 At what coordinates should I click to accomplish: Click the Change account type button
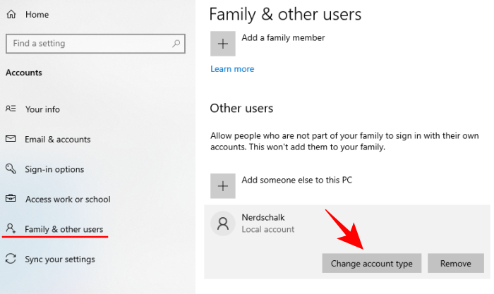(372, 264)
